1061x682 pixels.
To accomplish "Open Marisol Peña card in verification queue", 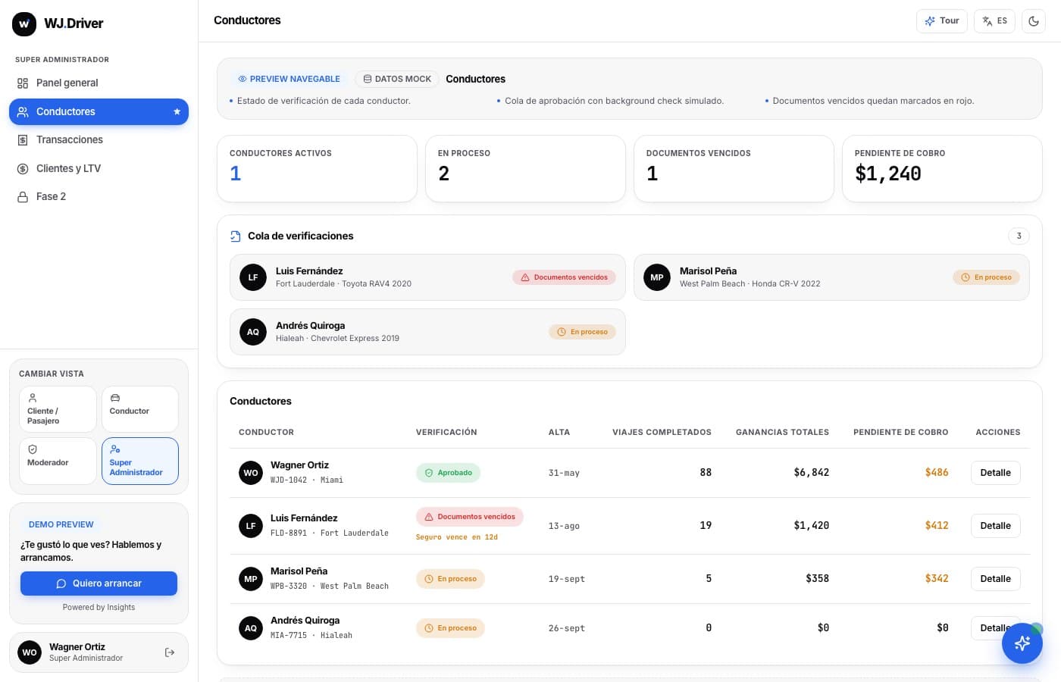I will tap(831, 277).
